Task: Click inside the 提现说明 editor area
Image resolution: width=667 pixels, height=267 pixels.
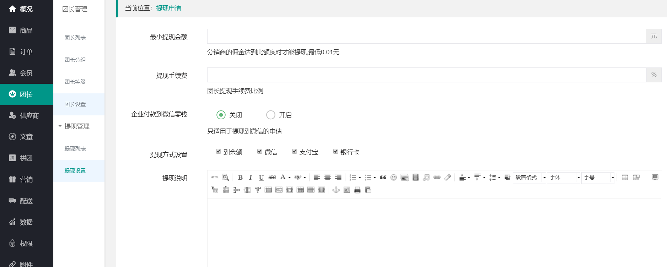Action: point(434,233)
